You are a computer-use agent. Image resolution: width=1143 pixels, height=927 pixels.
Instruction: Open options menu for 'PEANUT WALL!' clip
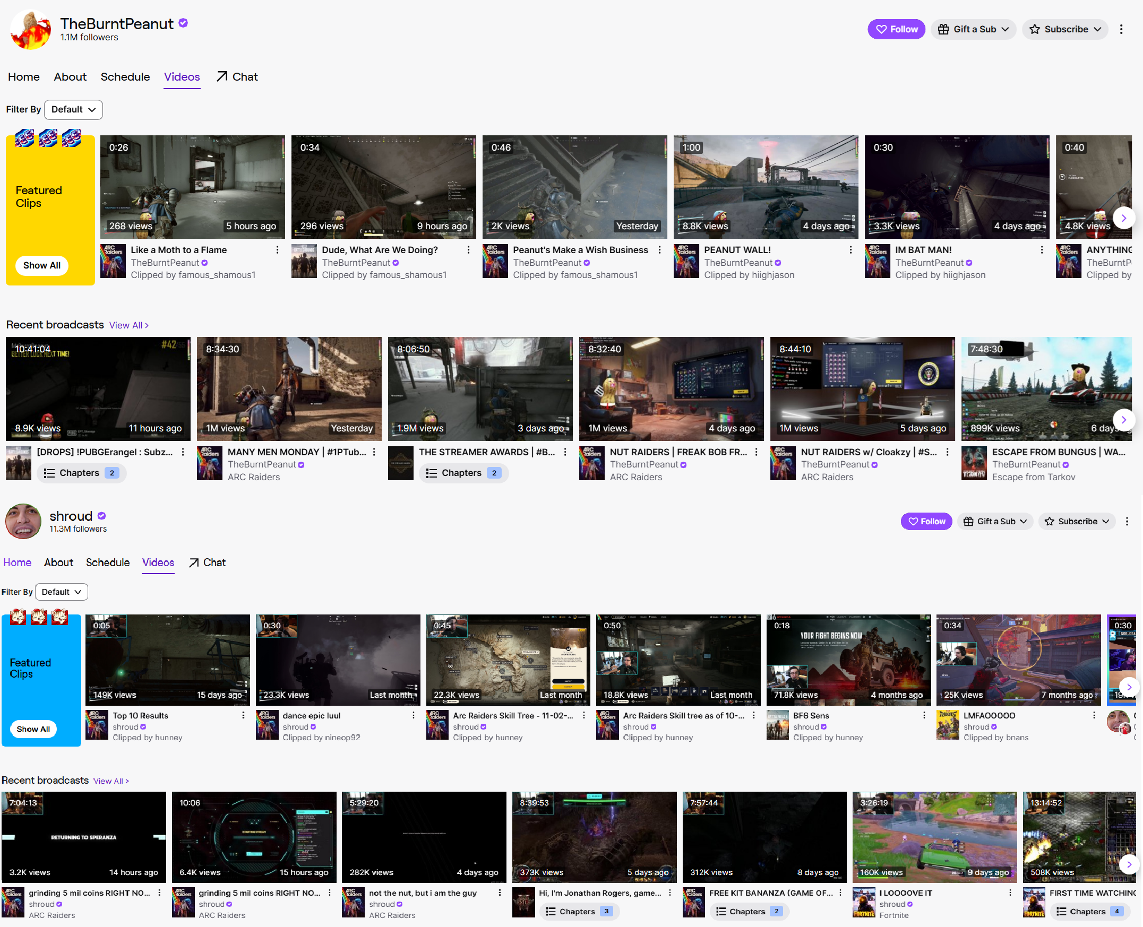(x=850, y=250)
